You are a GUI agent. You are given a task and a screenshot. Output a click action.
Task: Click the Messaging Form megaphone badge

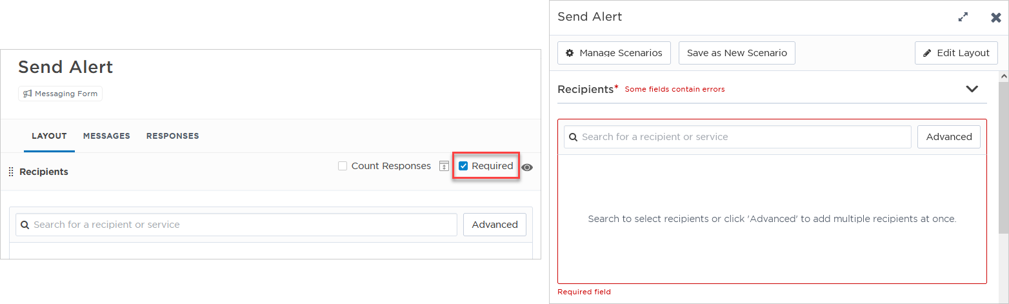point(60,94)
